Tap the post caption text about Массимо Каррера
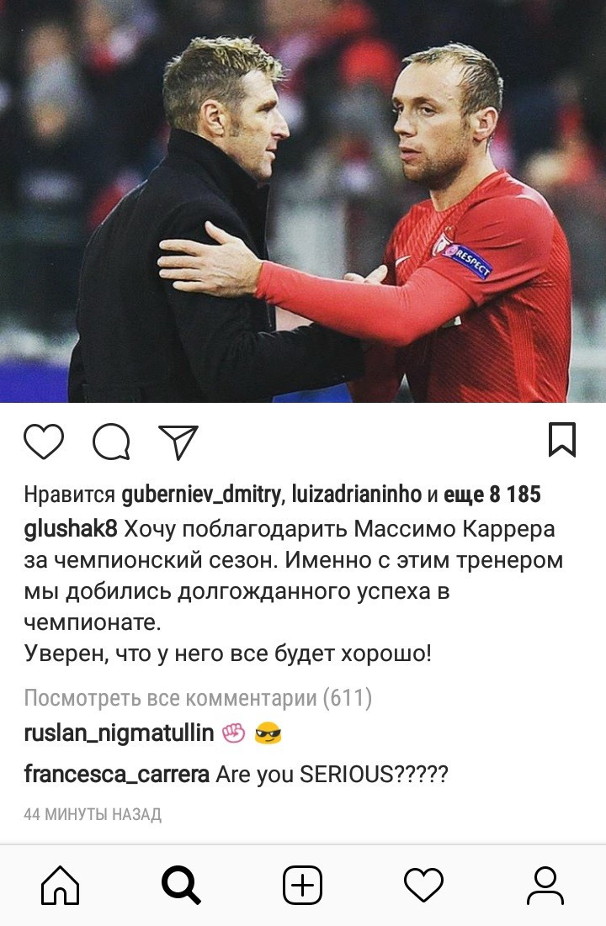Image resolution: width=606 pixels, height=926 pixels. [293, 591]
